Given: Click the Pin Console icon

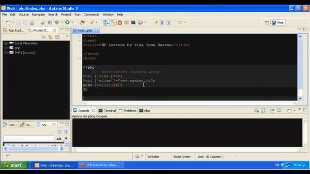Looking at the screenshot, I should (x=272, y=111).
